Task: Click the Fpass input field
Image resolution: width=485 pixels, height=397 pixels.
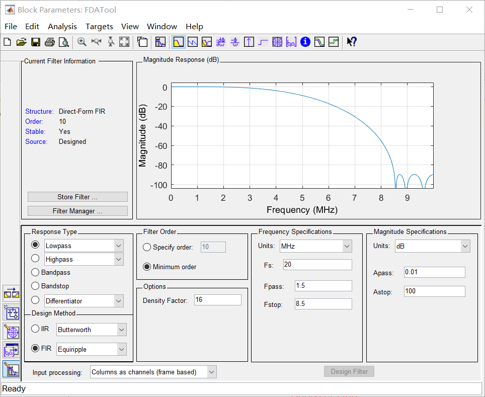Action: click(324, 286)
